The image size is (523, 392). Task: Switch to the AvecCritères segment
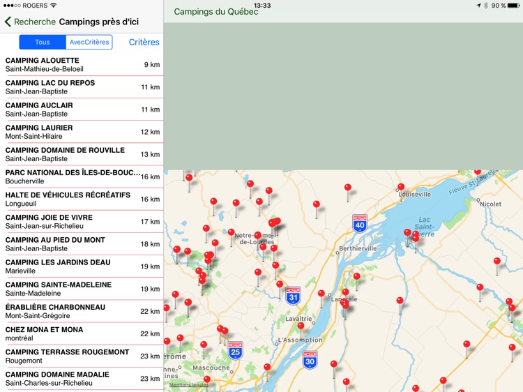[x=89, y=43]
